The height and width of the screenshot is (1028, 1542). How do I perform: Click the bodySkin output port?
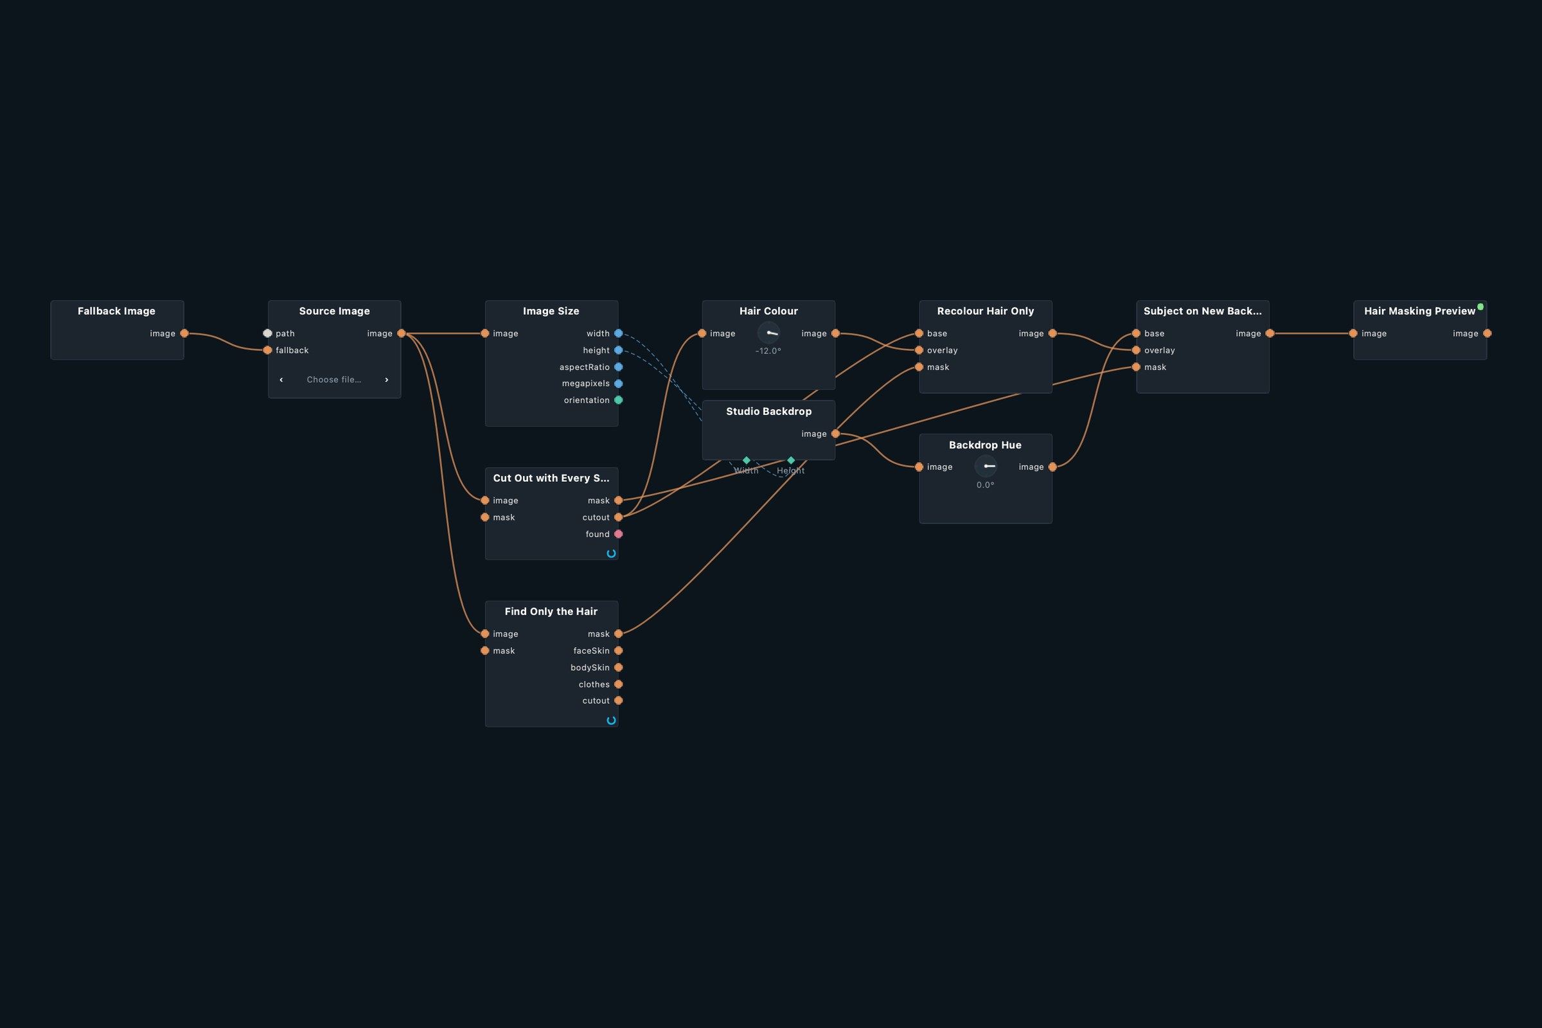click(x=618, y=668)
